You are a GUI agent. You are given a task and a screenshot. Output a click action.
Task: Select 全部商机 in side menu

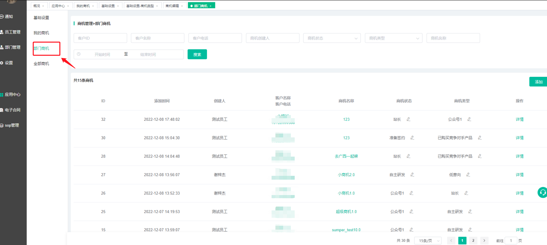tap(41, 64)
